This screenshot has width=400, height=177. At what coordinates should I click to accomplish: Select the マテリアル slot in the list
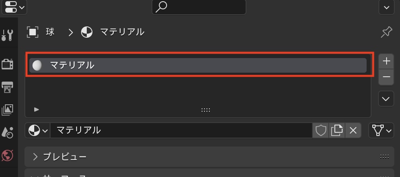[x=198, y=65]
